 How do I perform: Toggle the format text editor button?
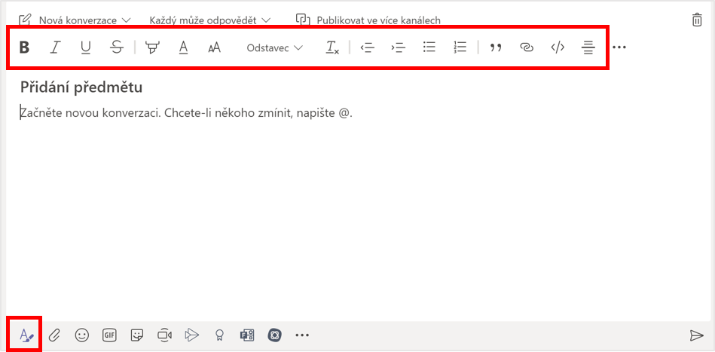[x=26, y=335]
